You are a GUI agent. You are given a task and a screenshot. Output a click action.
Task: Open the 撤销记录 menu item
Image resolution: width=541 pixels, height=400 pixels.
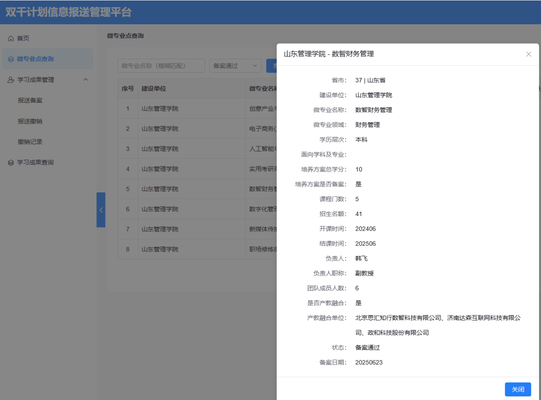(x=30, y=142)
